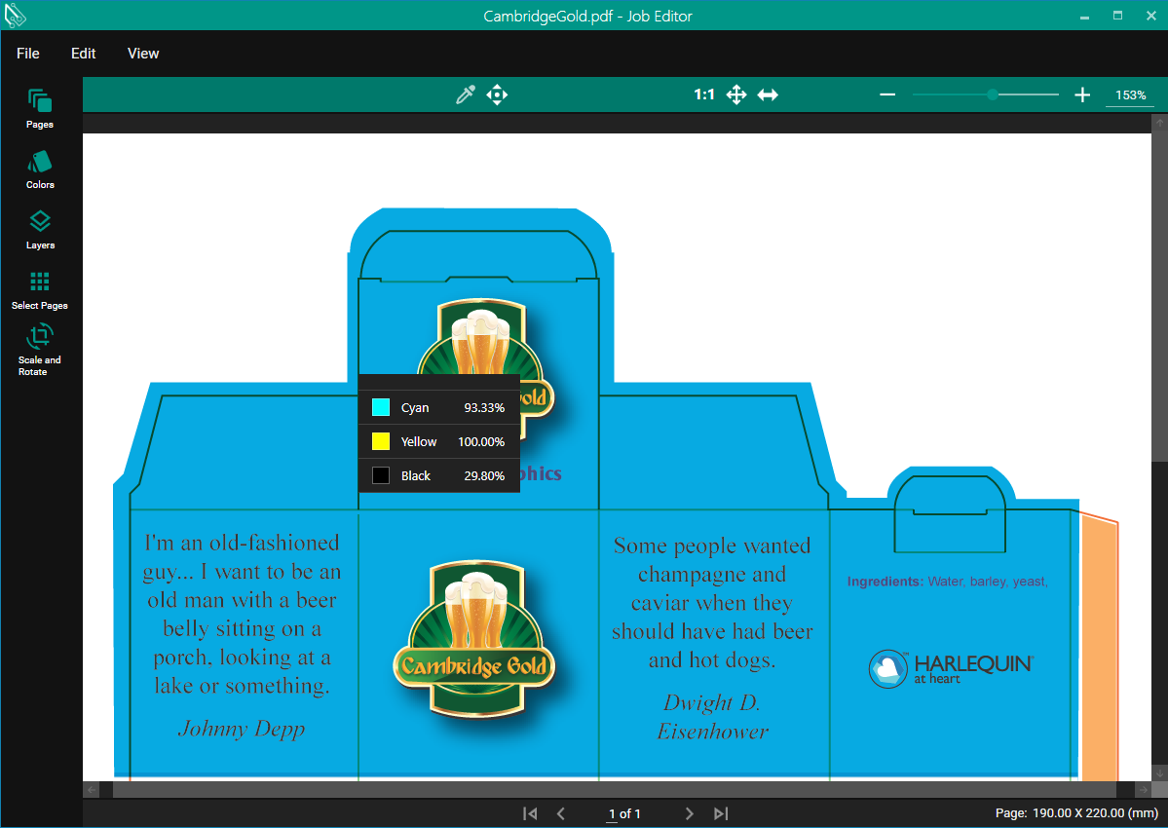Set zoom to 1:1 actual size
Viewport: 1168px width, 828px height.
coord(704,94)
